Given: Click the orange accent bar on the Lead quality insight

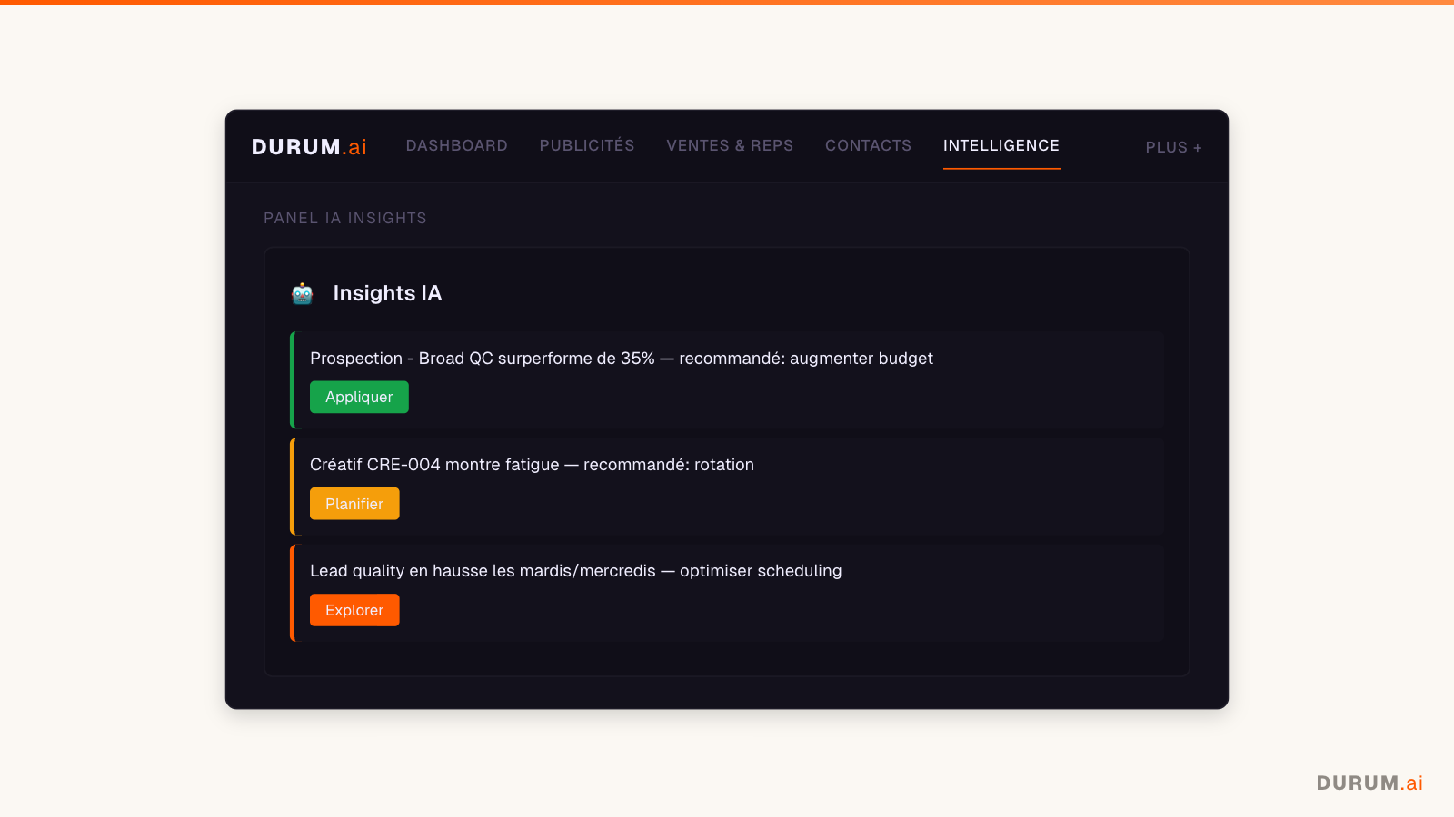Looking at the screenshot, I should click(292, 593).
